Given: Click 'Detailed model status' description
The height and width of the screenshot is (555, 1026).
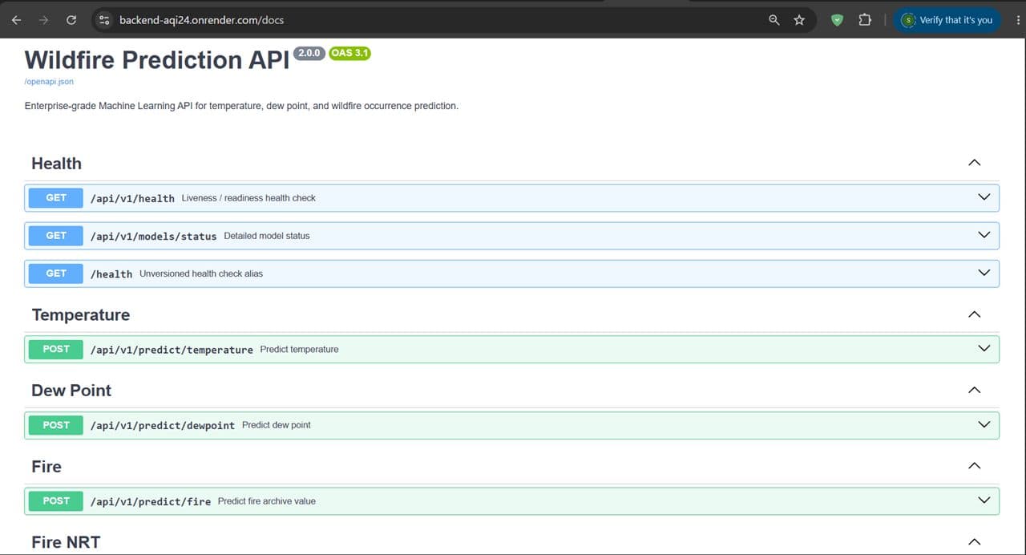Looking at the screenshot, I should [x=267, y=236].
